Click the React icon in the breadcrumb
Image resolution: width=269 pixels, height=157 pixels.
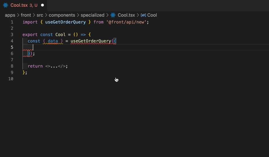(x=113, y=15)
